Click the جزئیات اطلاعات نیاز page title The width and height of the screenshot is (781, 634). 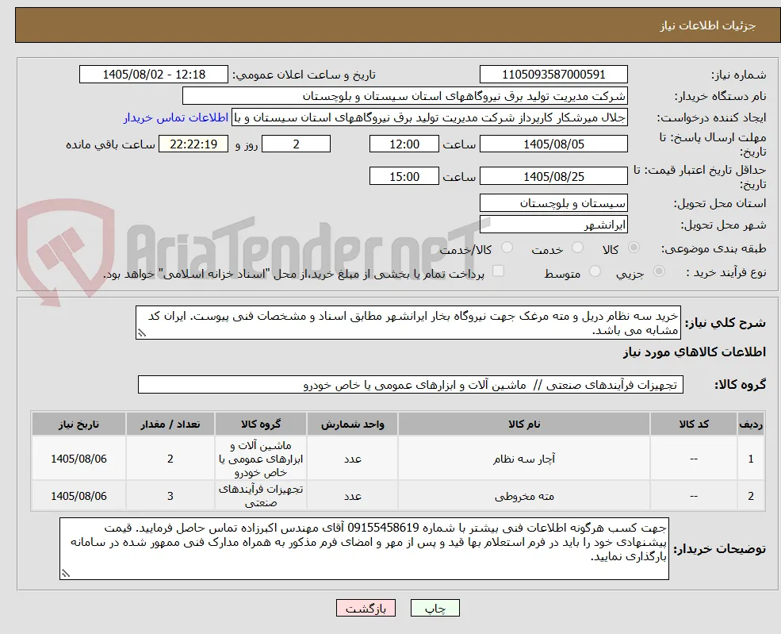coord(708,25)
